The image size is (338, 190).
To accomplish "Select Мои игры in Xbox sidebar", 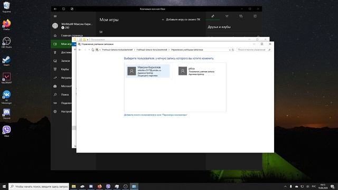I will [x=62, y=44].
